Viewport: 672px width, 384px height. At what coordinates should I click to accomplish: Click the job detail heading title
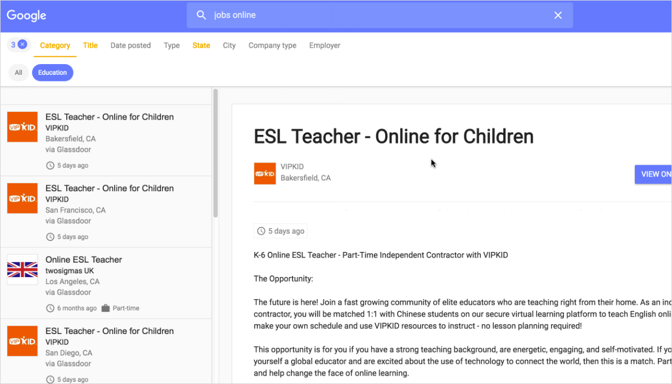(394, 137)
